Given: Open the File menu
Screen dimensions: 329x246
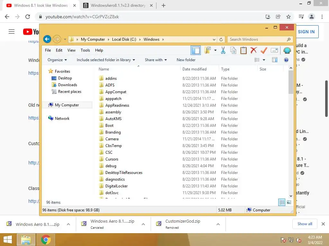Looking at the screenshot, I should [x=48, y=50].
